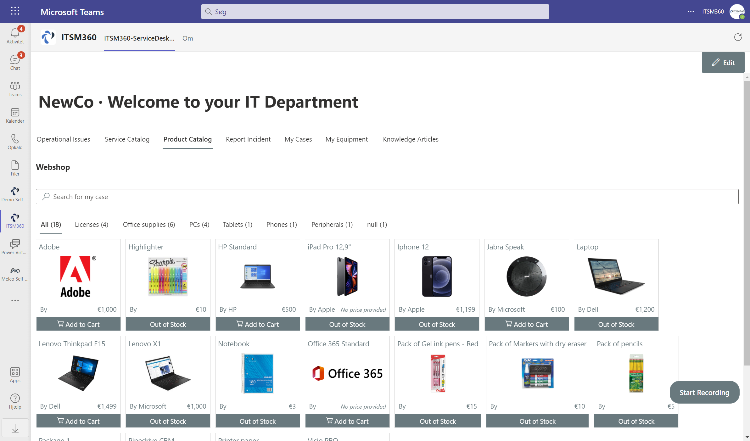This screenshot has height=441, width=750.
Task: Focus the Søg search box
Action: (375, 12)
